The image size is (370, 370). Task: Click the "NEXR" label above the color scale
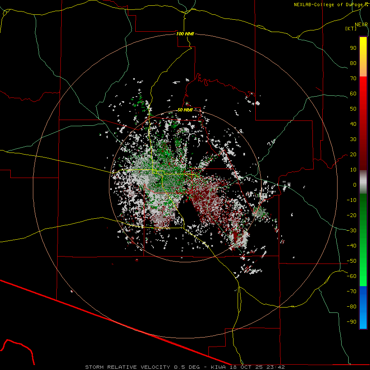click(x=361, y=25)
